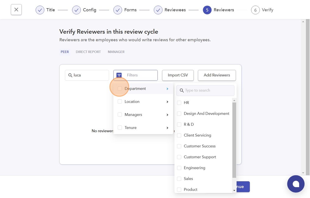Click the Import CSV button
Screen dimensions: 310x198
pyautogui.click(x=178, y=75)
